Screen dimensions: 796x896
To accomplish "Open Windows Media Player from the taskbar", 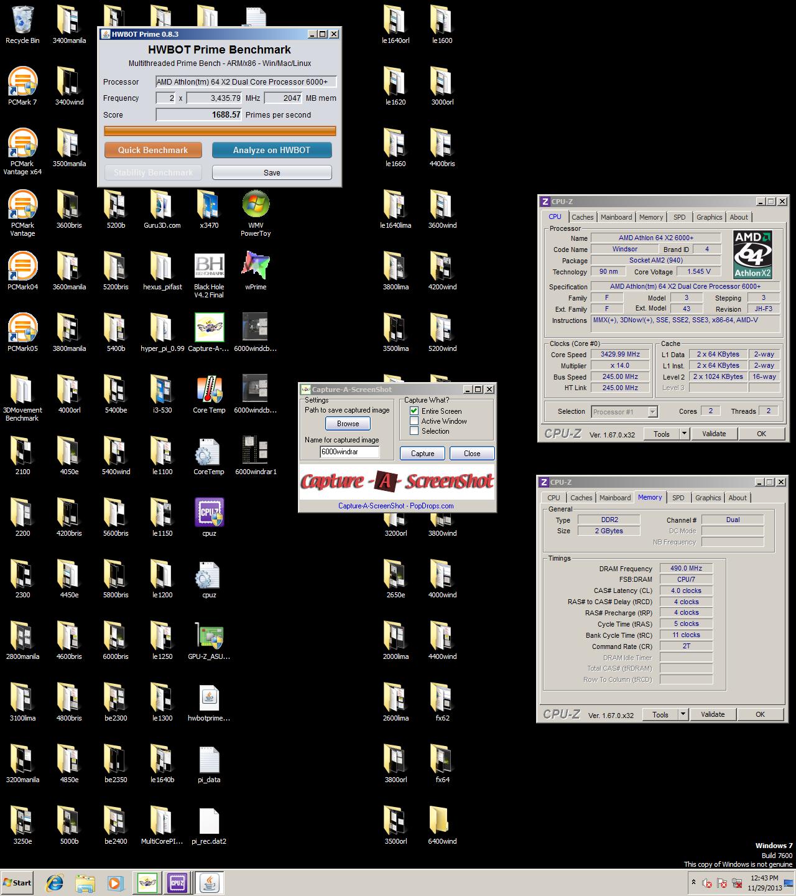I will point(115,882).
